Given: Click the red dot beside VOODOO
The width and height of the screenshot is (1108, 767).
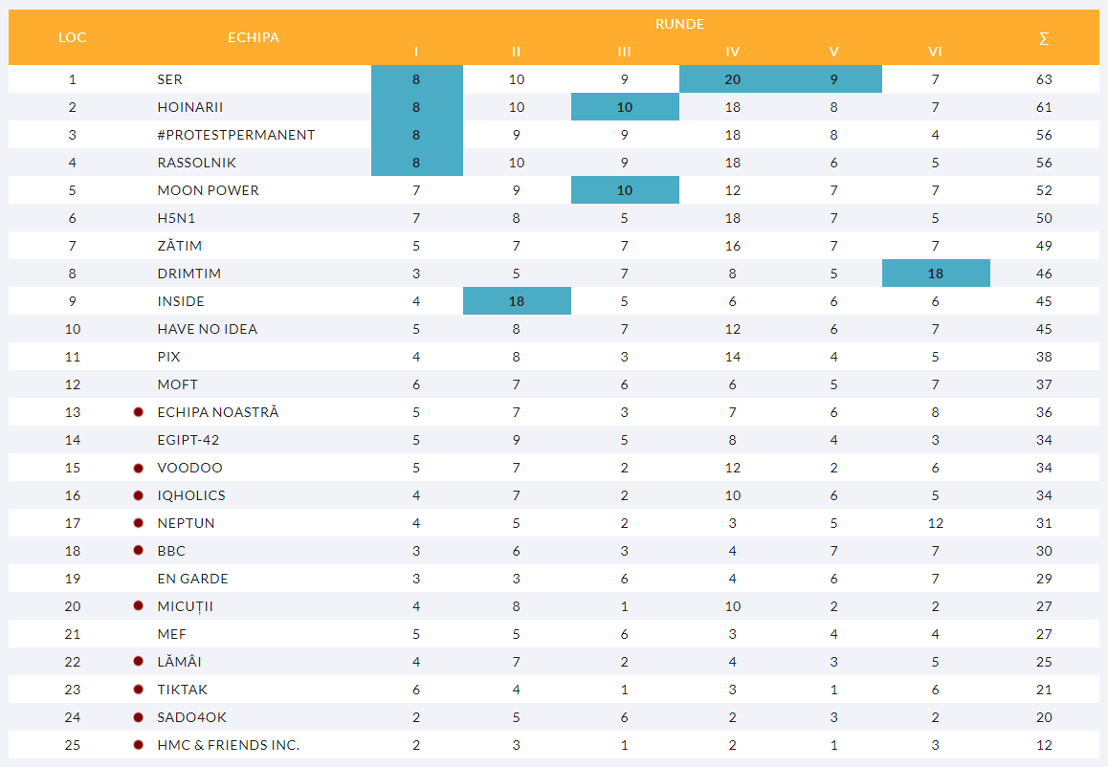Looking at the screenshot, I should coord(139,468).
